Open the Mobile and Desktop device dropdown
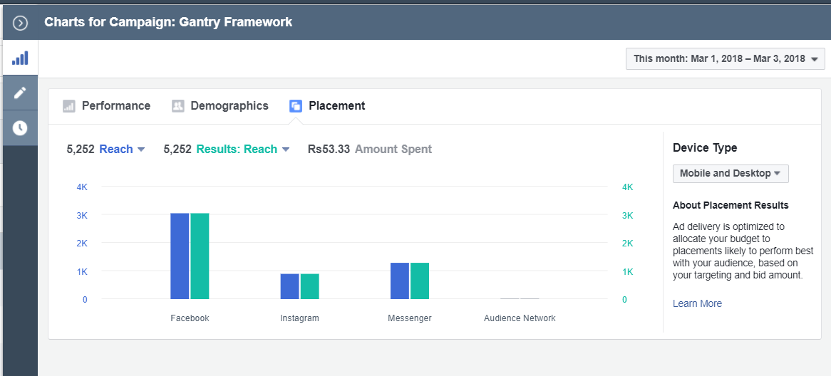Viewport: 831px width, 376px height. coord(731,174)
